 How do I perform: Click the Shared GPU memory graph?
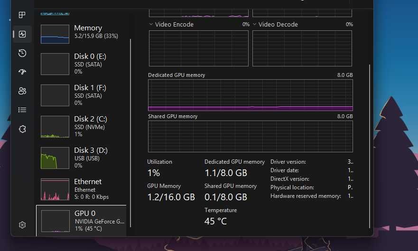coord(250,136)
